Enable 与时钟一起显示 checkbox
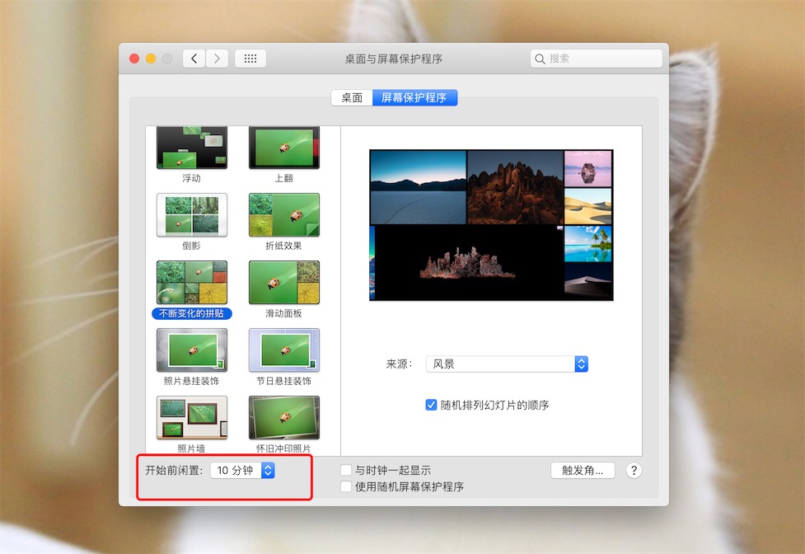Screen dimensions: 805x554 (x=346, y=470)
